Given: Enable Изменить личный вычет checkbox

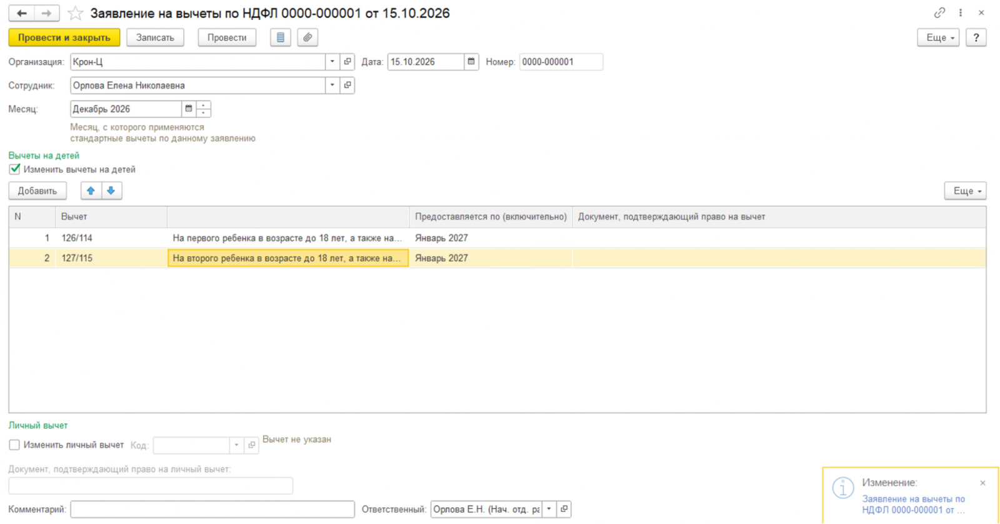Looking at the screenshot, I should [14, 445].
